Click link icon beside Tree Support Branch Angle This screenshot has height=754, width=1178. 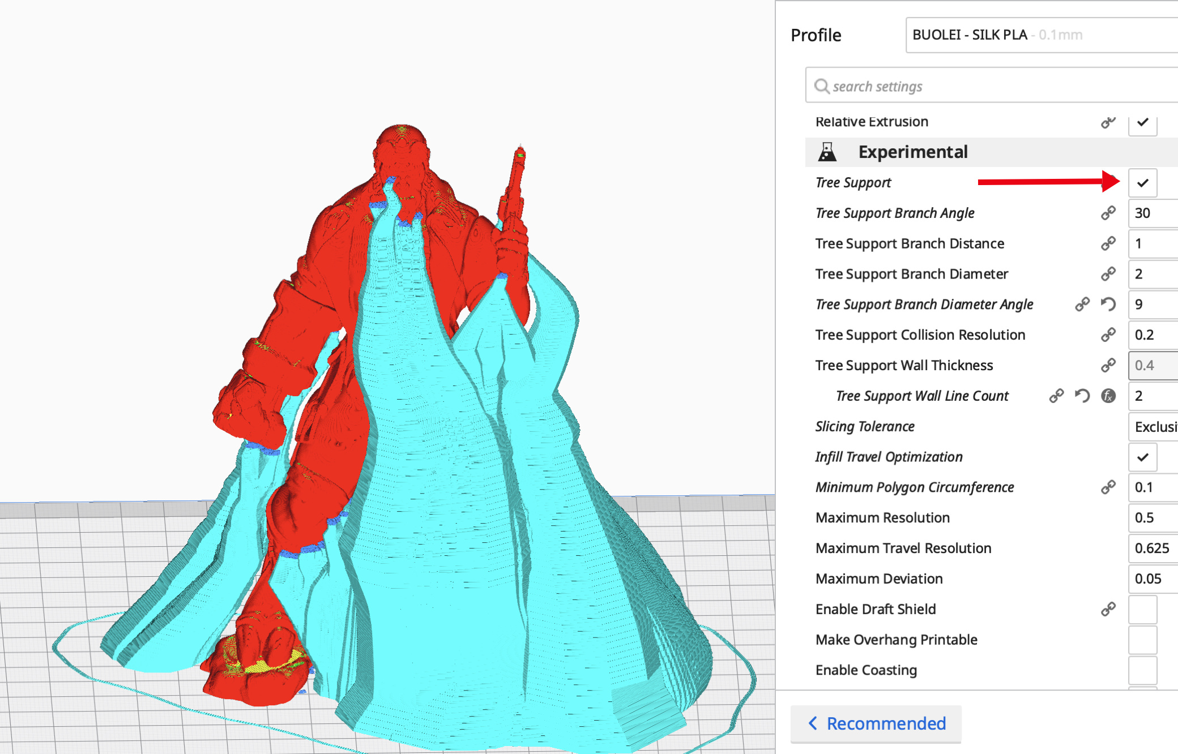(x=1108, y=213)
